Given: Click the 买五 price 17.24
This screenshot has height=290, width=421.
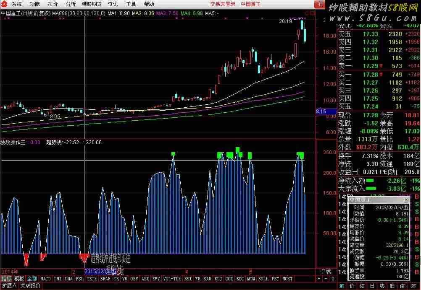Looking at the screenshot, I should (x=371, y=106).
